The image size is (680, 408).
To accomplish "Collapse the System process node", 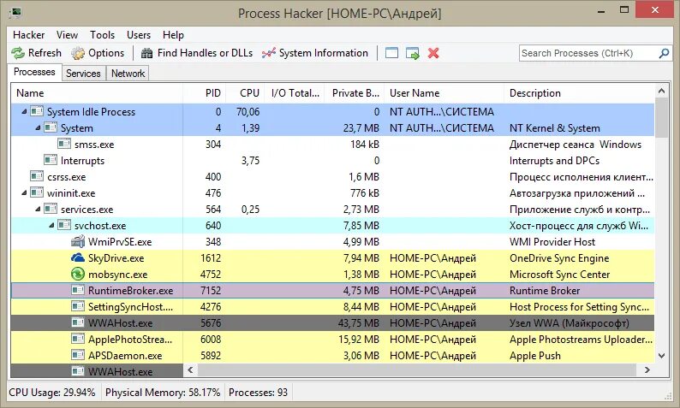I will click(38, 127).
